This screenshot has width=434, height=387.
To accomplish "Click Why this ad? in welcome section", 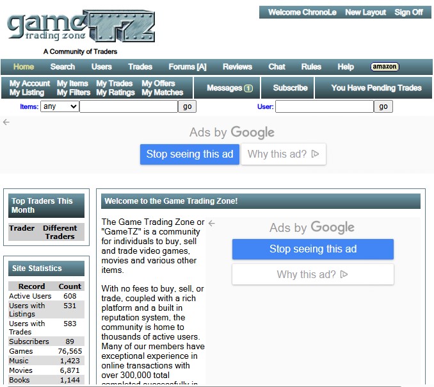I will point(313,274).
